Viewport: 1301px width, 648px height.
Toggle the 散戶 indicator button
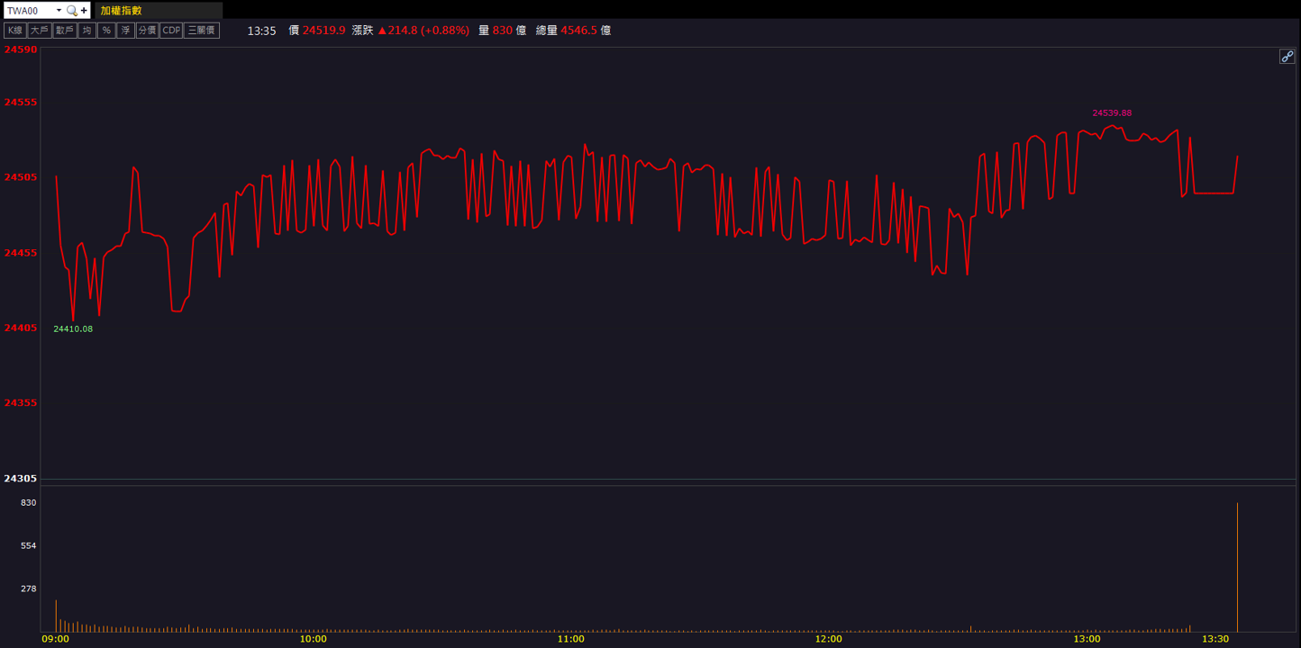(64, 31)
